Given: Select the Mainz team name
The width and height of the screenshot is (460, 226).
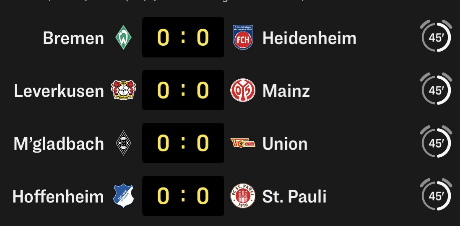Looking at the screenshot, I should point(286,91).
